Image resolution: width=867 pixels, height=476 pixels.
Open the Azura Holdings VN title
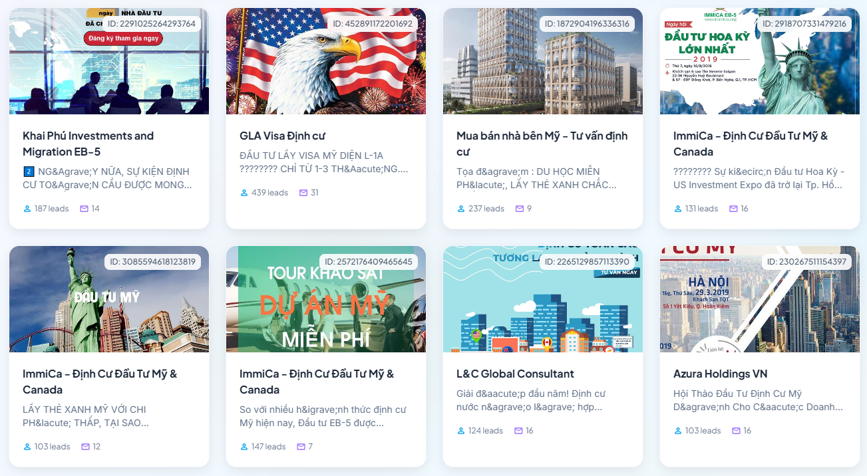click(720, 374)
